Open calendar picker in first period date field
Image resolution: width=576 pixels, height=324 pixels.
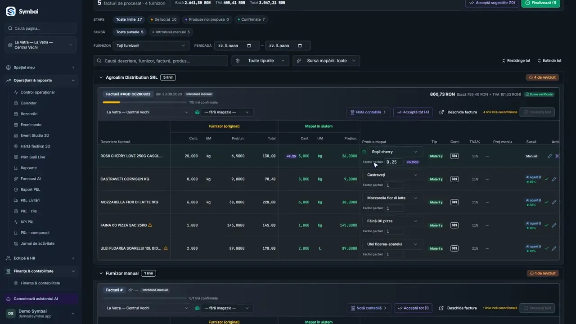tap(249, 46)
